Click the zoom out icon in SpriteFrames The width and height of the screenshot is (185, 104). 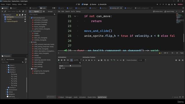point(176,60)
